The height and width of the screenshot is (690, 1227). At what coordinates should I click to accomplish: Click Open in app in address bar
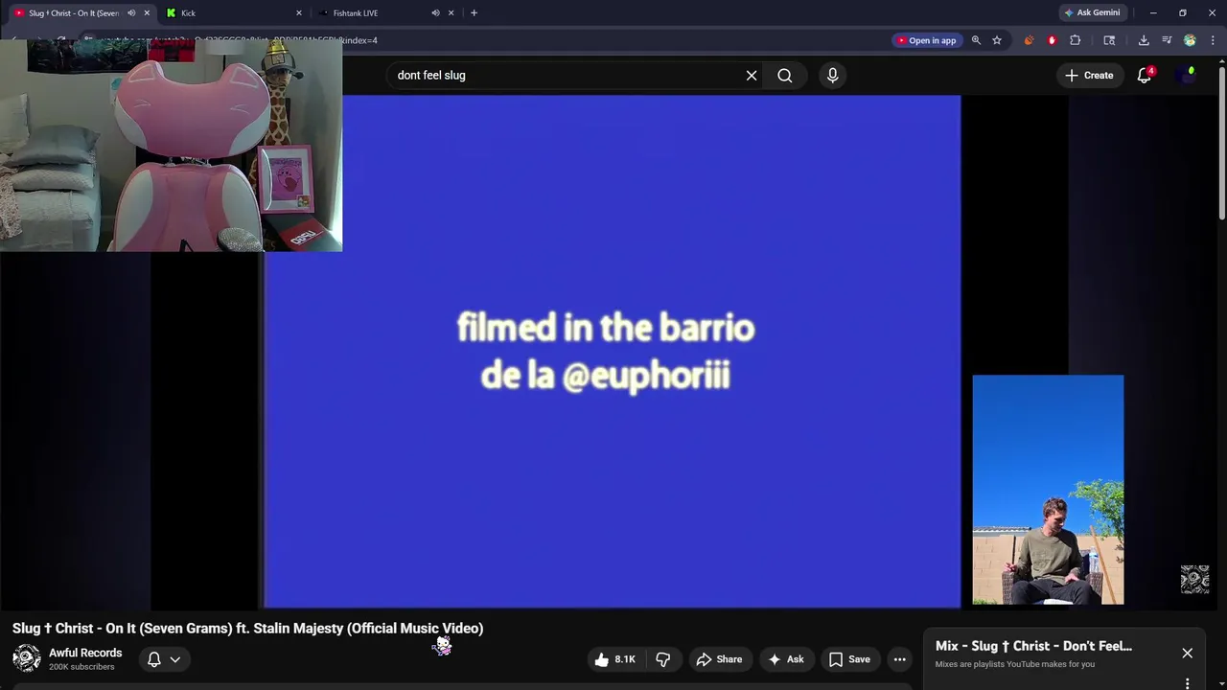pyautogui.click(x=926, y=40)
